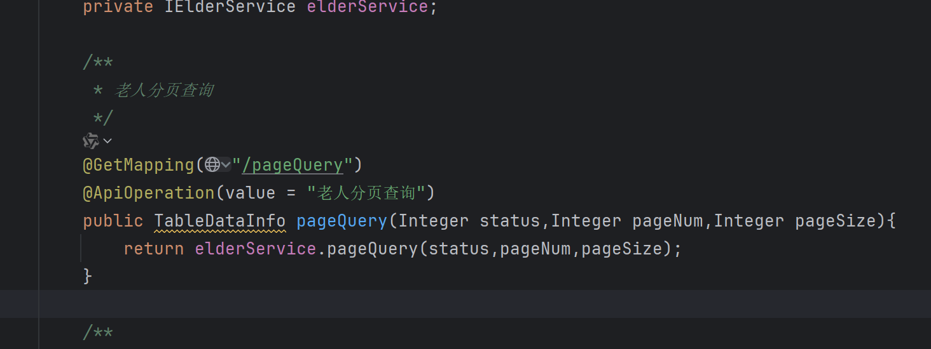The image size is (931, 349).
Task: Click the Javadoc comment text 老人分页查询
Action: (164, 90)
